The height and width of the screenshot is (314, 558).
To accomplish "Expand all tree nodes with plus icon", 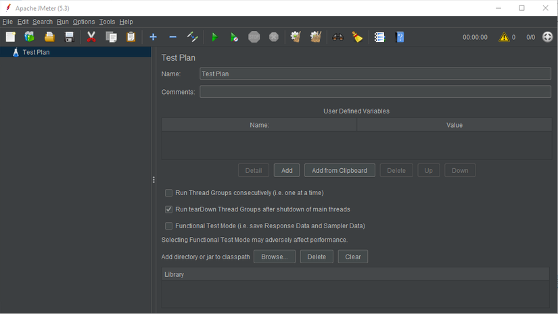I will 153,37.
